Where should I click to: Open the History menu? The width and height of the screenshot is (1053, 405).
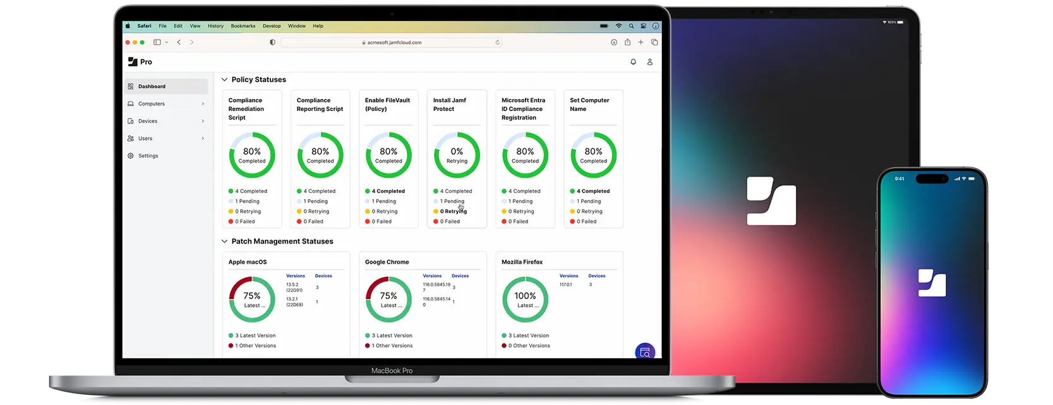tap(216, 26)
